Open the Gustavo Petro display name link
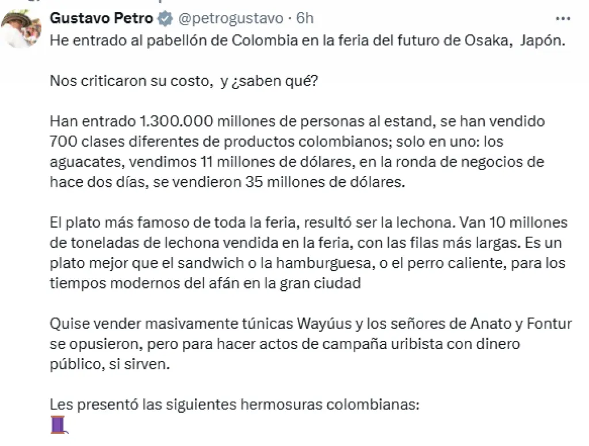Image resolution: width=589 pixels, height=446 pixels. (101, 18)
